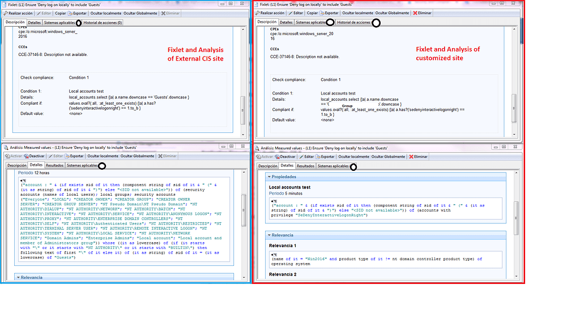This screenshot has height=310, width=580.
Task: Click the 'Relevancia 1' heading
Action: [x=283, y=246]
